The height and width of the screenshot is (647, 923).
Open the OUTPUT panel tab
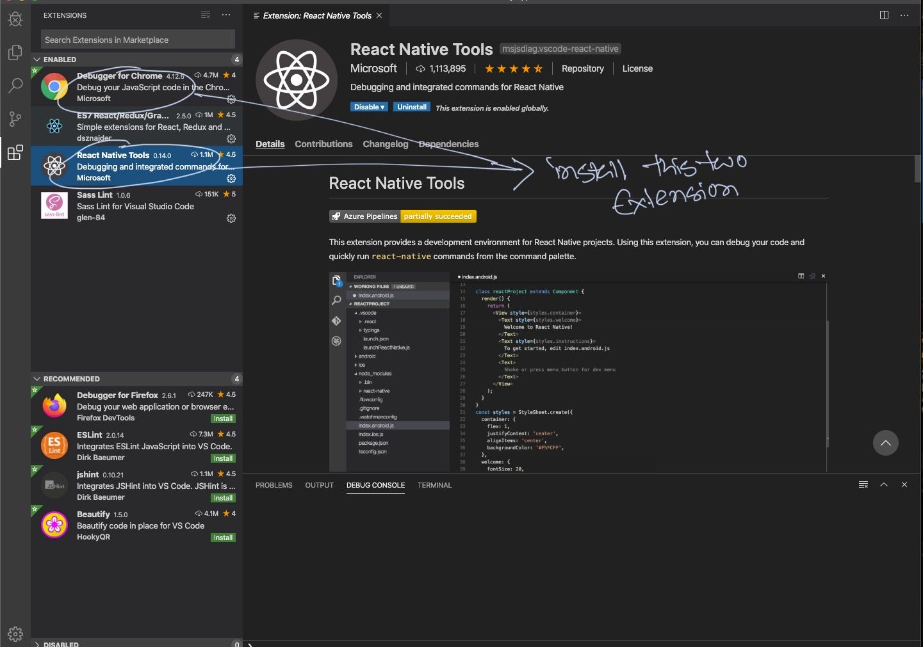coord(319,485)
